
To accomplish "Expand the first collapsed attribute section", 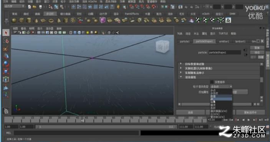I will coord(181,64).
